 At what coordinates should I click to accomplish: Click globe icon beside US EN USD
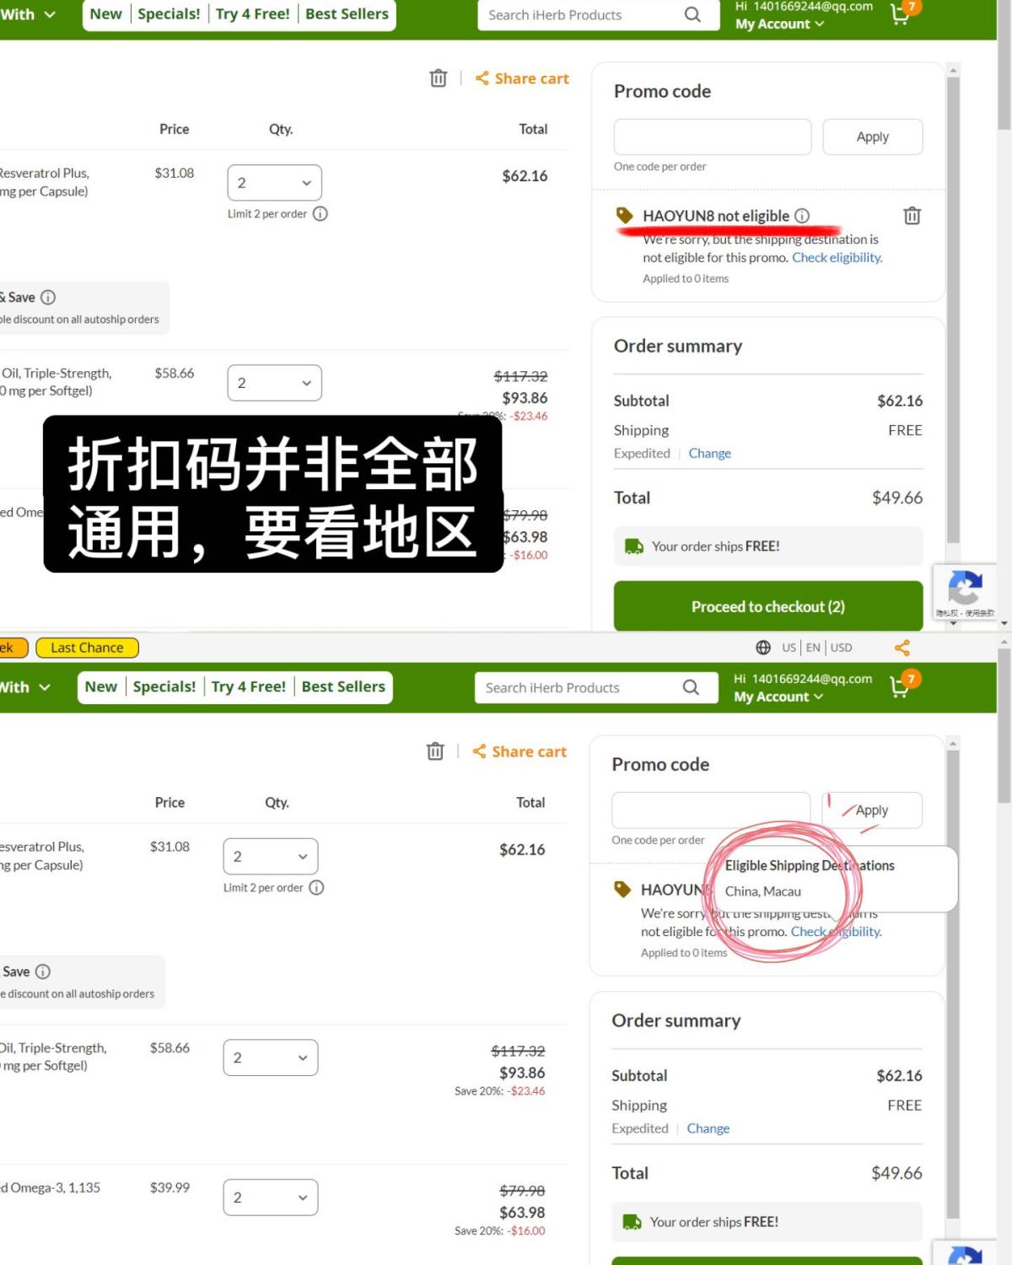coord(763,648)
